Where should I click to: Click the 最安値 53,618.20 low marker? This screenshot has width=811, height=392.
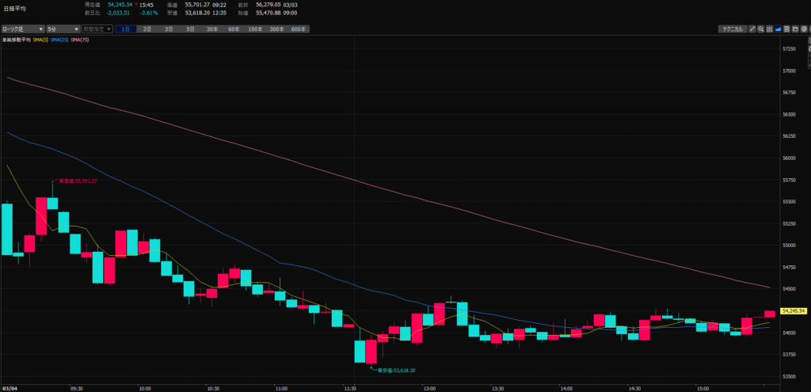(x=394, y=370)
